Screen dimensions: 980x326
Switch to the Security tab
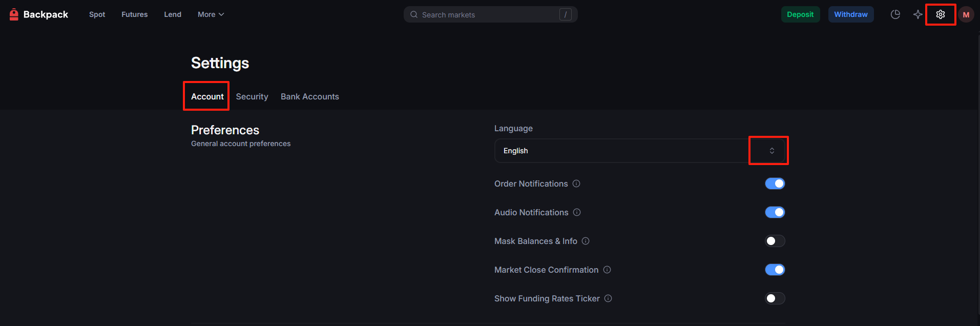252,96
